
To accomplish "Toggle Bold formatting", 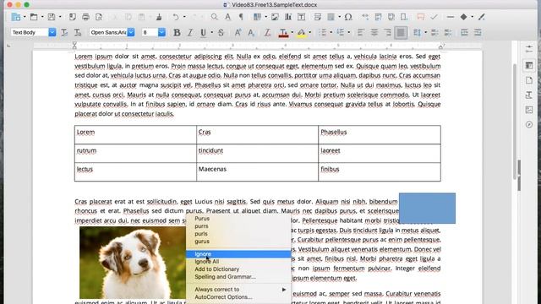I will (177, 32).
